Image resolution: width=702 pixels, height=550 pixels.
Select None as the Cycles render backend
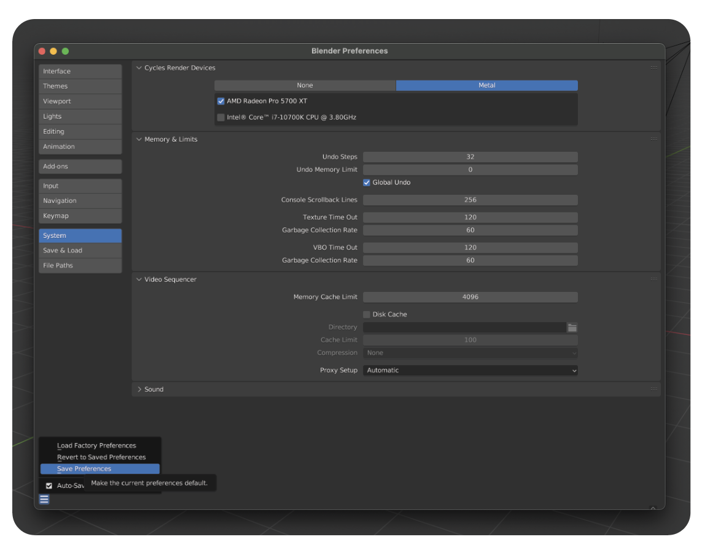tap(305, 85)
